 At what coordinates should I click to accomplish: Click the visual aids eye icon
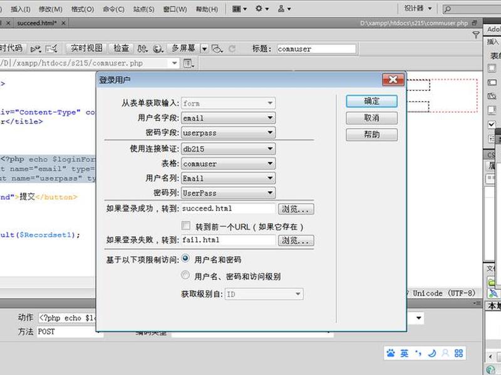[x=217, y=49]
